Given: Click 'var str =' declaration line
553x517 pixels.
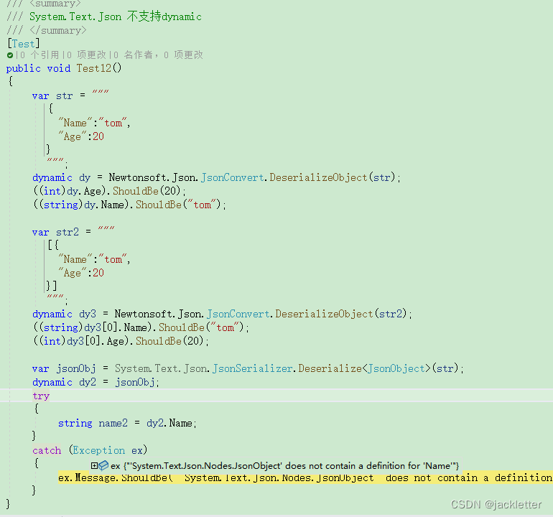Looking at the screenshot, I should coord(70,96).
